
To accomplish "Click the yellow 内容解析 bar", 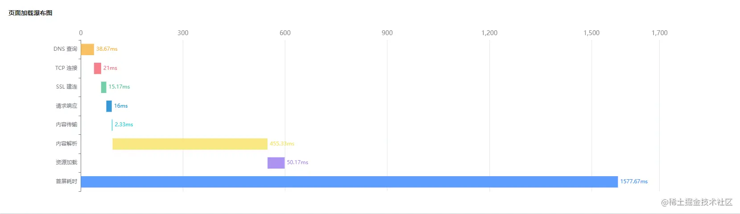I will (x=190, y=144).
